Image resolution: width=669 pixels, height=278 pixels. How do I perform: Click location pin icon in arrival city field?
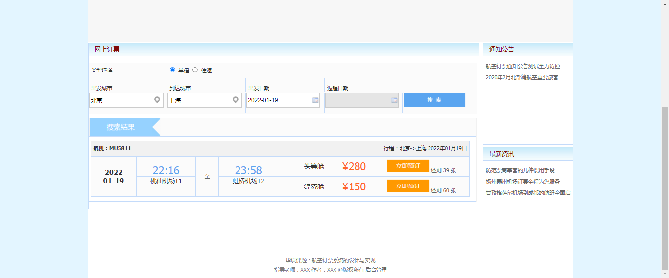[x=236, y=100]
